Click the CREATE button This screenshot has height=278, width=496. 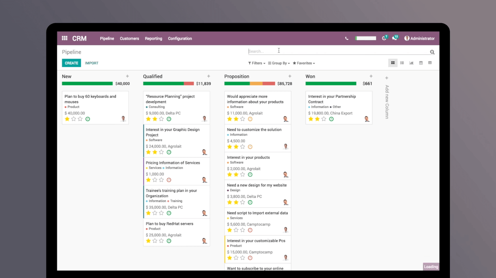tap(71, 63)
